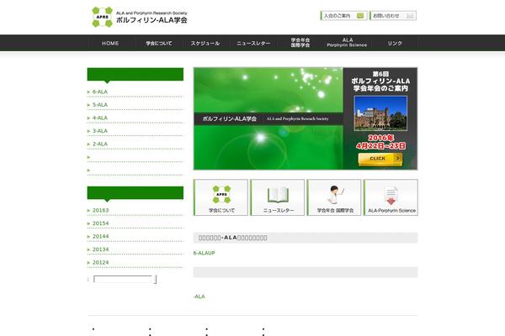Screen dimensions: 505x336
Task: Open the お問い合わせ contact button
Action: [393, 15]
